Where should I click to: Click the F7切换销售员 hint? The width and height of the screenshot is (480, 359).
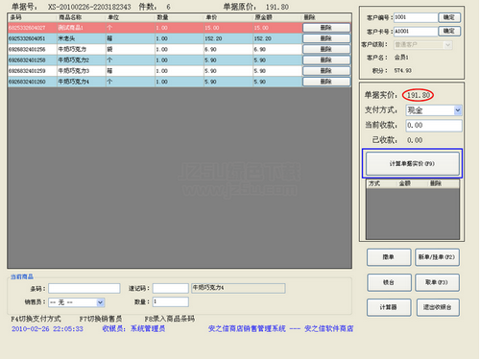tap(101, 319)
